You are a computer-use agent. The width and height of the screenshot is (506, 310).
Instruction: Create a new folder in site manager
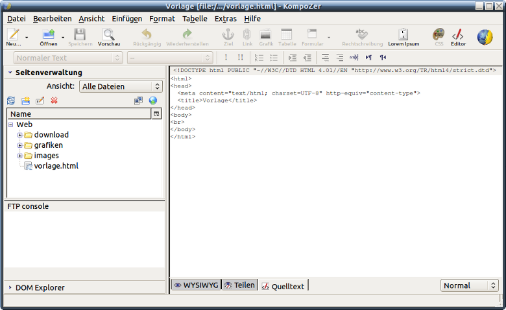tap(25, 101)
